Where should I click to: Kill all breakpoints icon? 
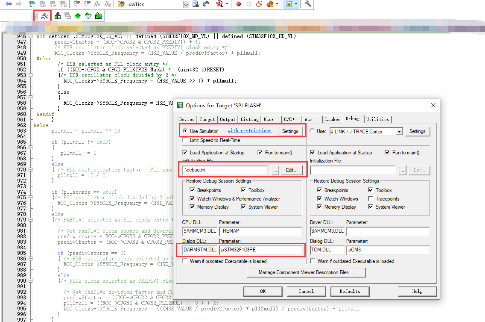270,4
